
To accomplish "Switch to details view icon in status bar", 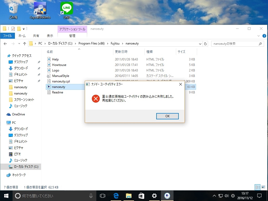I will [258, 187].
